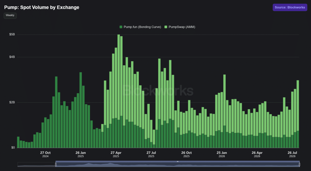The width and height of the screenshot is (311, 171).
Task: Toggle Pump.fun (Bonding Curve) series label
Action: pos(142,27)
